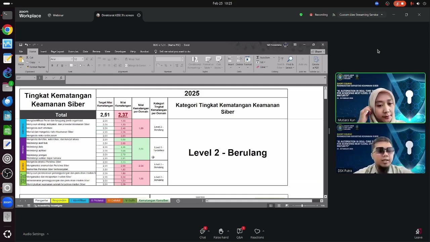Click the insert function fx icon
This screenshot has height=242, width=430.
(61, 78)
